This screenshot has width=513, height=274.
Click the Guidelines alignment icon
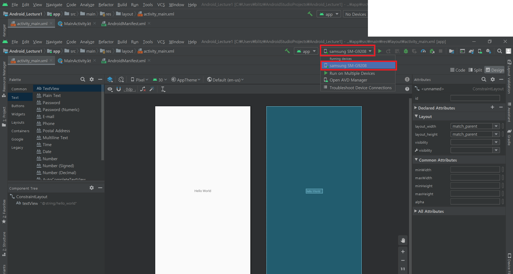point(163,89)
